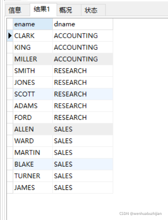This screenshot has width=168, height=220.
Task: Click the row selector beside JAMES
Action: click(x=10, y=188)
